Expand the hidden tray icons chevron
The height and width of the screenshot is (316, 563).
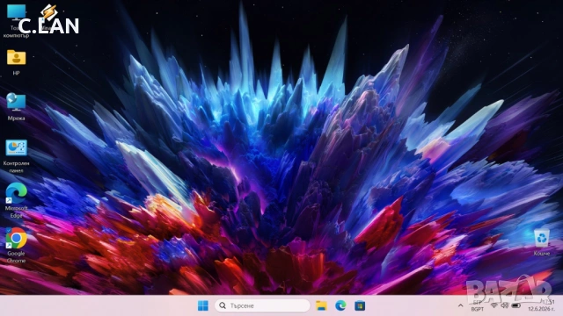[x=460, y=305]
